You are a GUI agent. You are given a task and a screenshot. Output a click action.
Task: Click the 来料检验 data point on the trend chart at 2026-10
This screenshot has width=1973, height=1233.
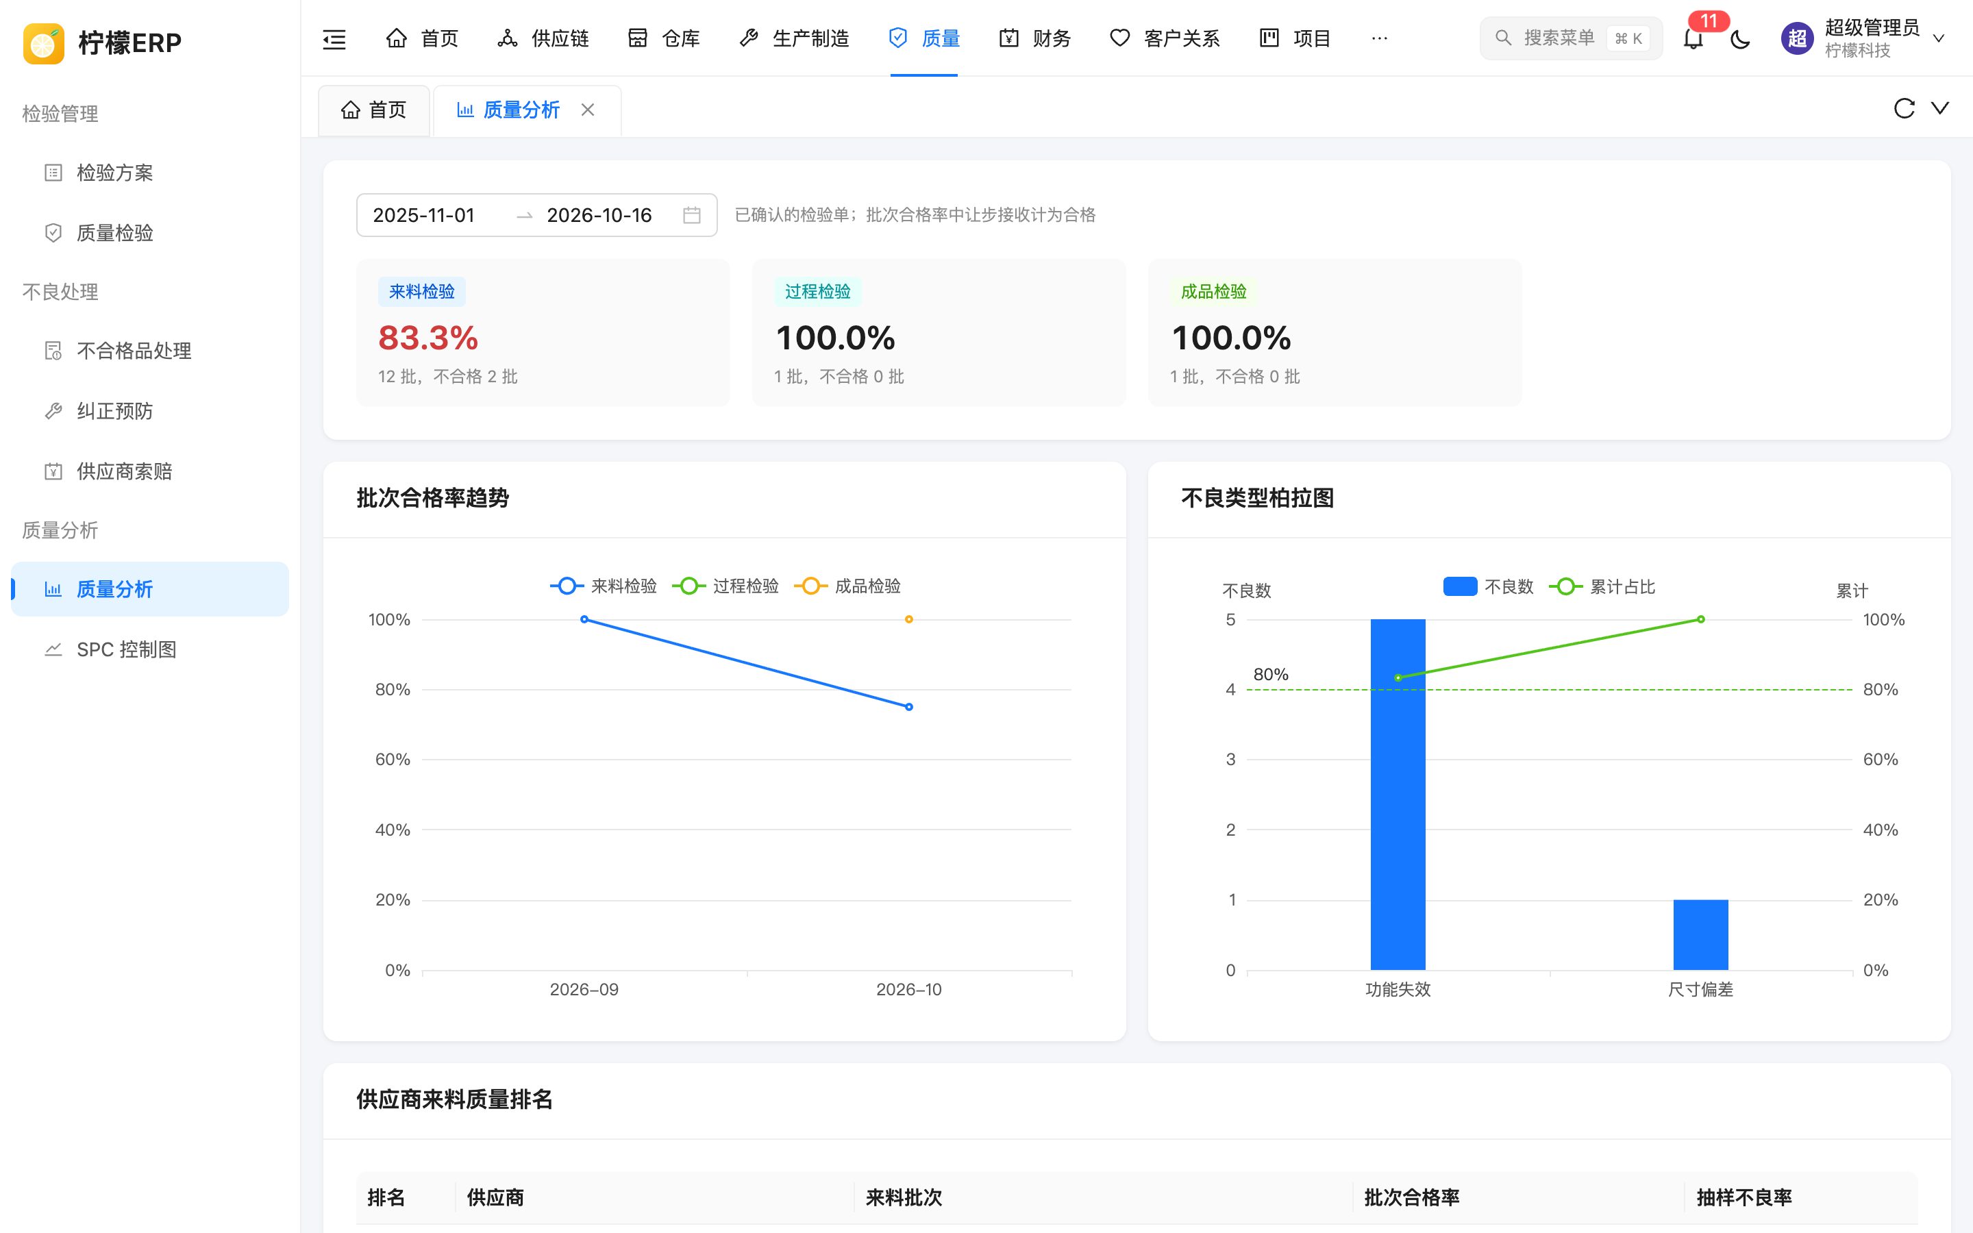[x=909, y=707]
